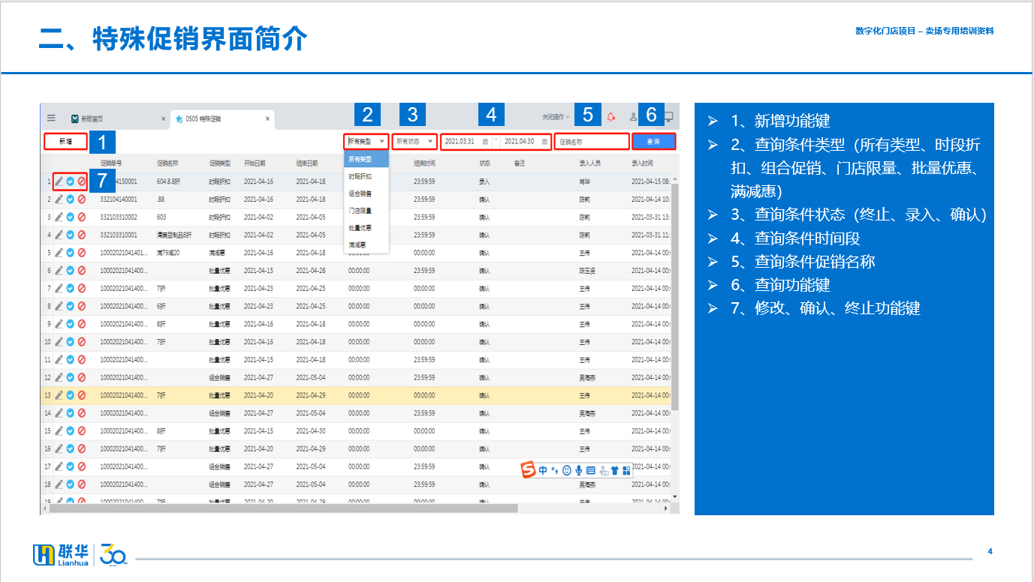1034x582 pixels.
Task: Click start date calendar icon
Action: [485, 141]
